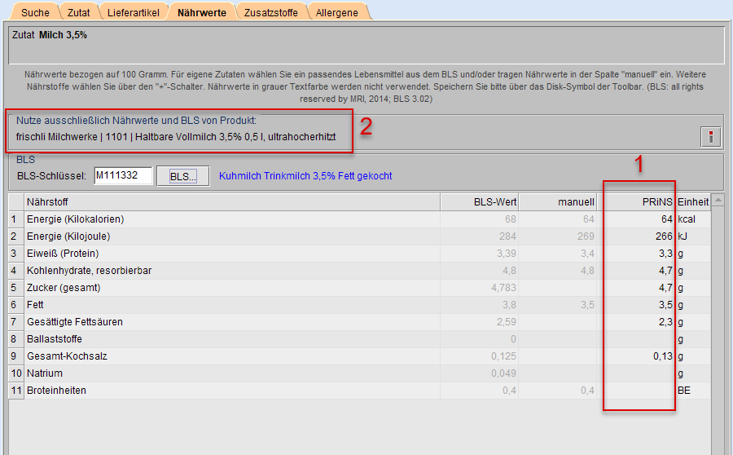This screenshot has height=455, width=733.
Task: Select the Broteinheiten row number 11
Action: click(13, 391)
